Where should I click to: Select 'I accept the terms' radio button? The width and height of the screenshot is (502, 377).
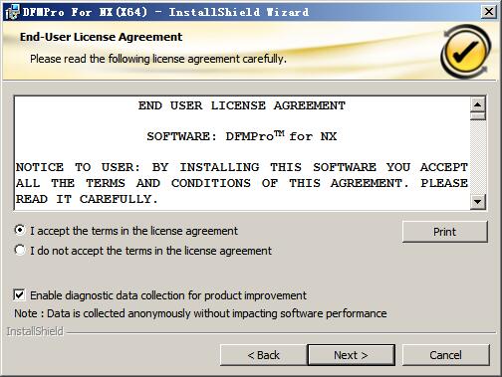coord(20,230)
